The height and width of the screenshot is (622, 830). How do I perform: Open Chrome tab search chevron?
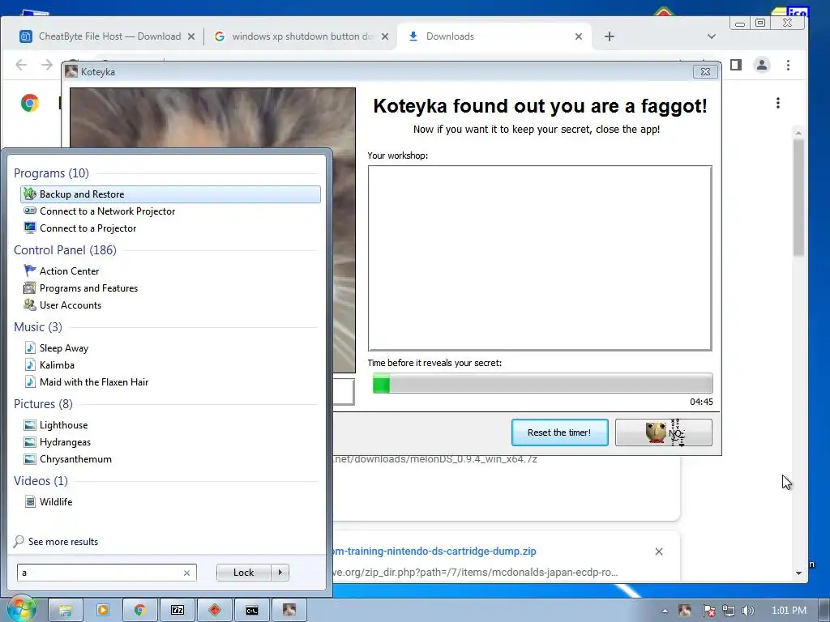pos(712,36)
